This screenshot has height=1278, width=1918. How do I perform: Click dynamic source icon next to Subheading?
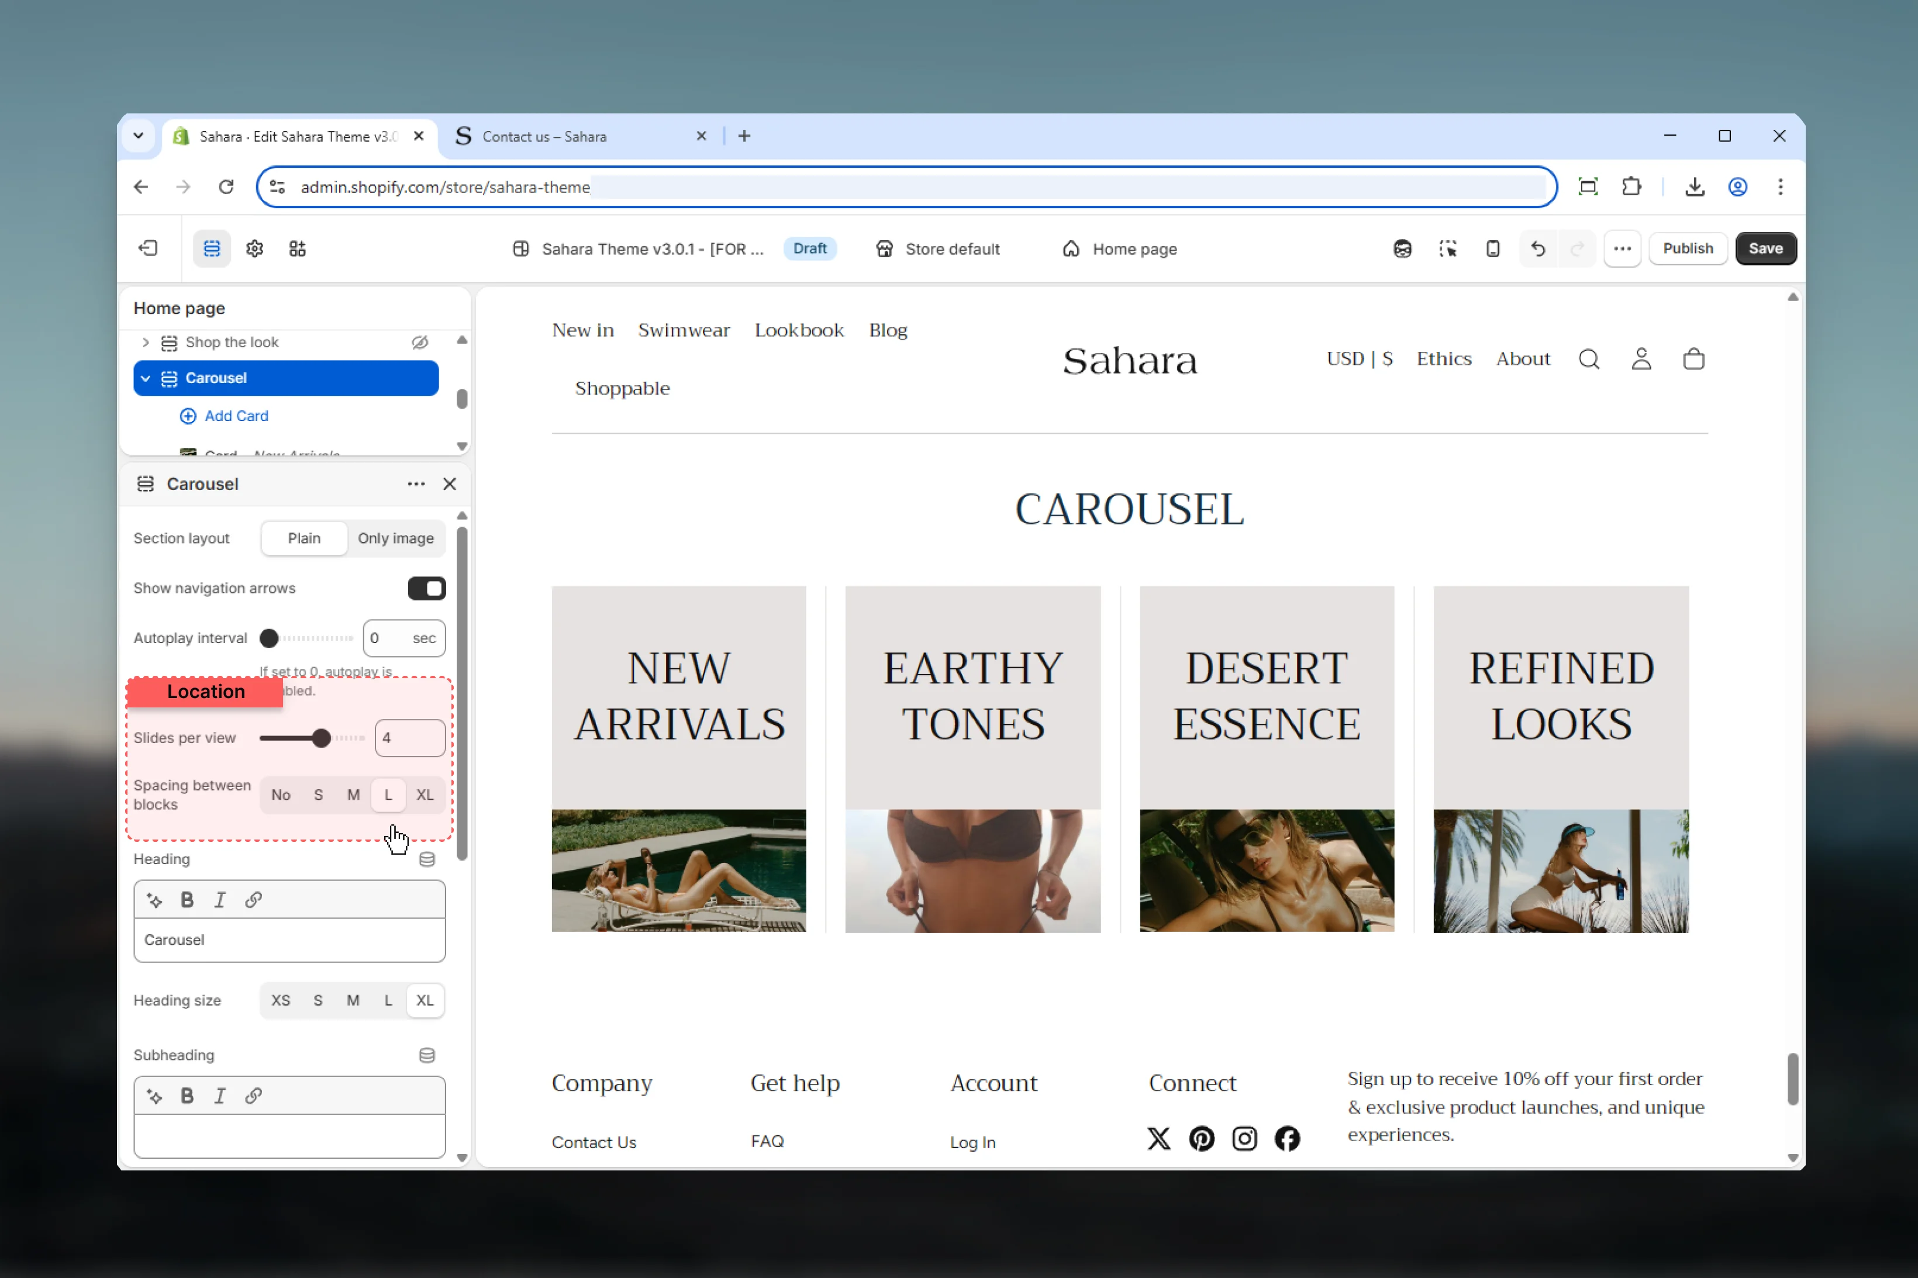pos(427,1055)
